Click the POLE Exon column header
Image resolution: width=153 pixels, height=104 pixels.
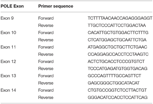[x=12, y=6]
